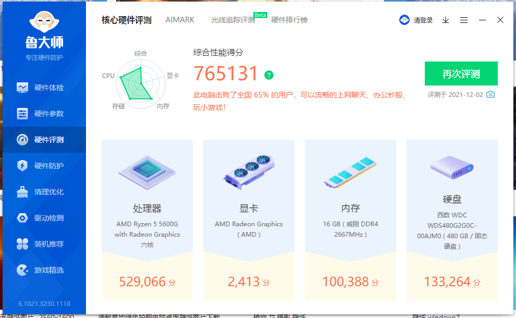Click the total score 765131
The image size is (516, 318).
click(x=226, y=73)
